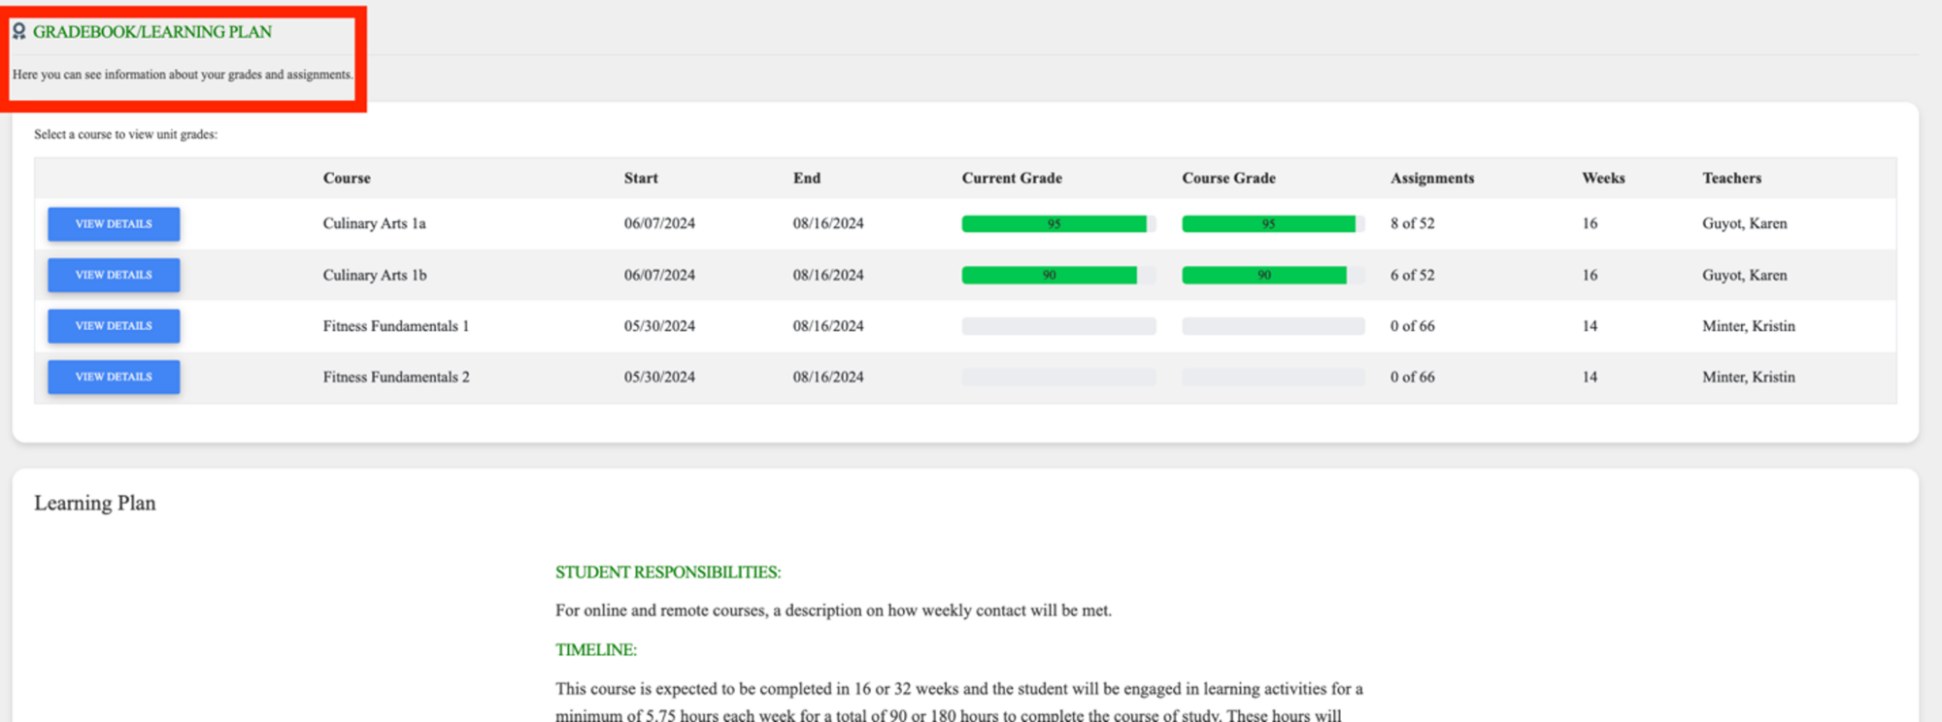Click empty Course Grade bar for Fitness Fundamentals 2
This screenshot has height=722, width=1942.
tap(1272, 377)
